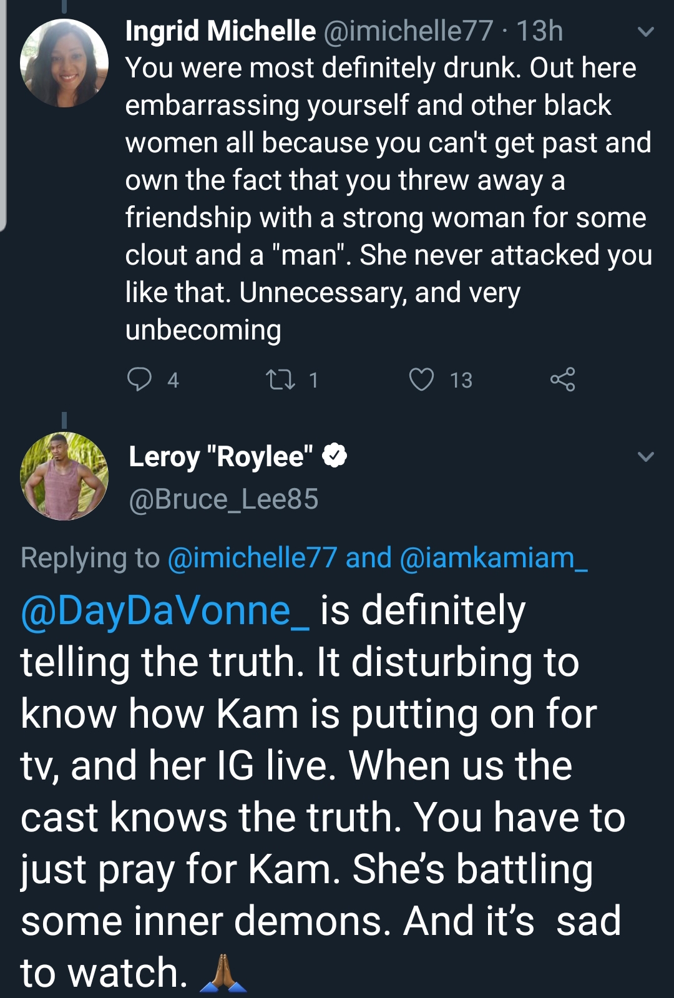Open Leroy "Roylee" profile picture
The height and width of the screenshot is (998, 674).
64,476
